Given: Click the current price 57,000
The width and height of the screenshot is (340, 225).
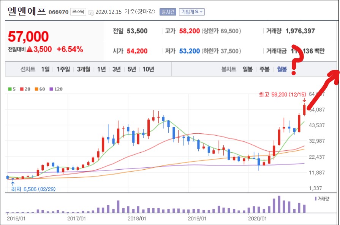Looking at the screenshot, I should pos(28,36).
